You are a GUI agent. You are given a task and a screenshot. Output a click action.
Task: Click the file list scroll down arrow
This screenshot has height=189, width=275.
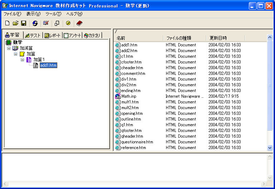270,148
